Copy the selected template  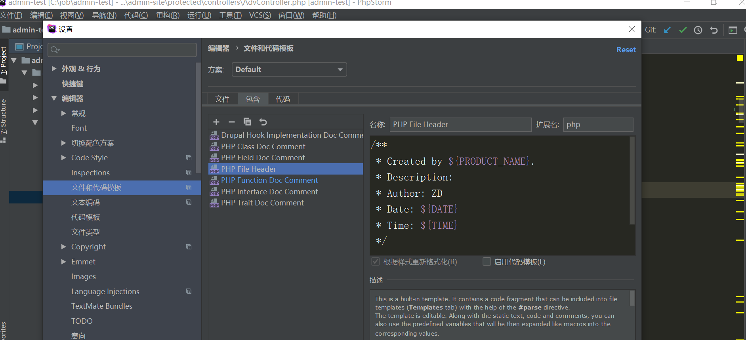tap(247, 122)
